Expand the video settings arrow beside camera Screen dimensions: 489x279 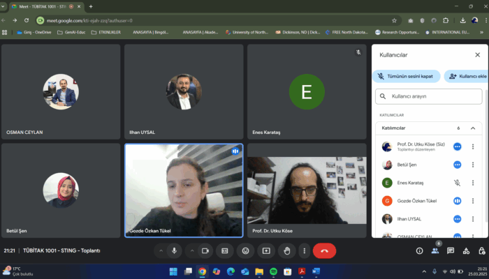(192, 250)
